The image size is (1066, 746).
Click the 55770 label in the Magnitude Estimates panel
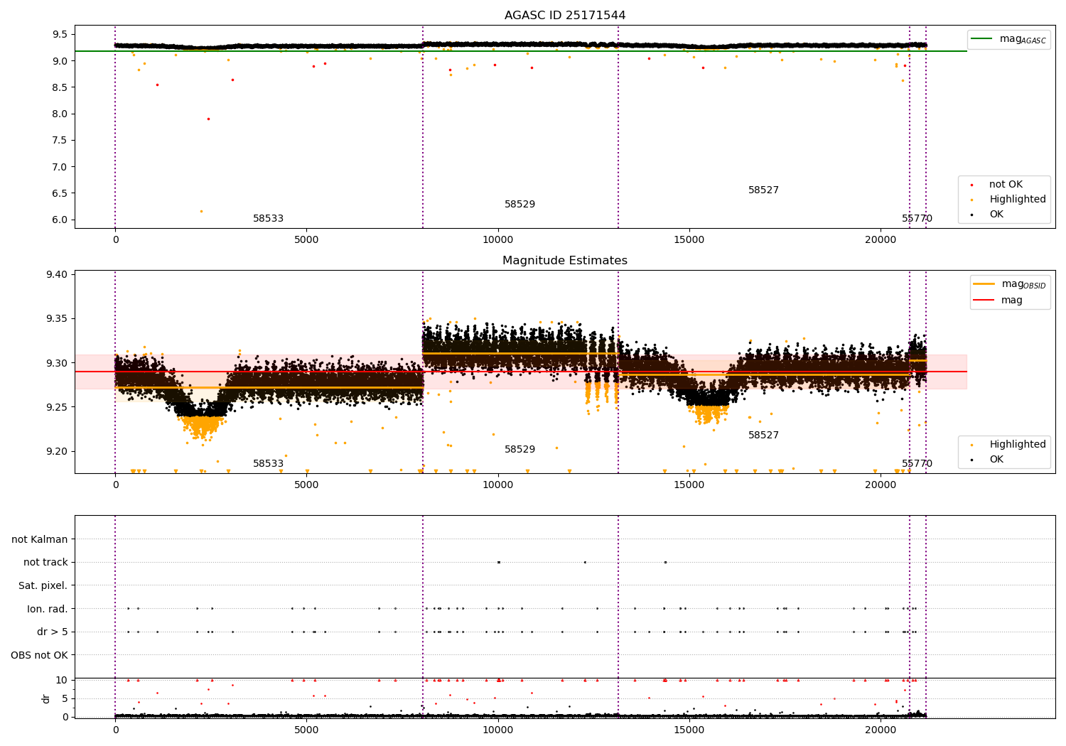point(917,464)
